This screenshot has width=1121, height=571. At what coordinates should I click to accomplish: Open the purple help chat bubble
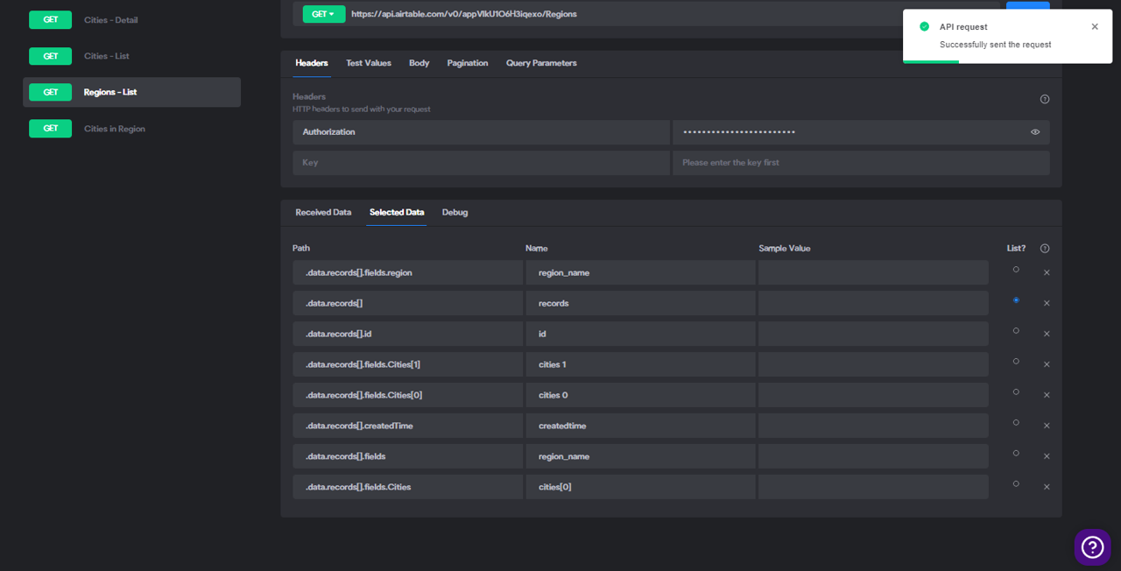point(1092,546)
